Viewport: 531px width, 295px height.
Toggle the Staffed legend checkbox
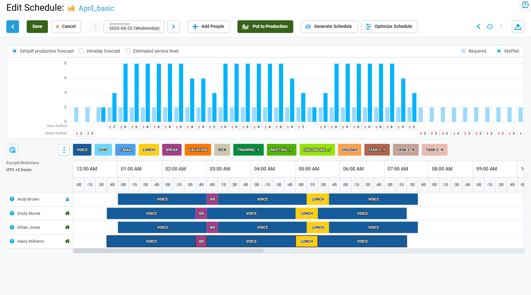tap(499, 51)
